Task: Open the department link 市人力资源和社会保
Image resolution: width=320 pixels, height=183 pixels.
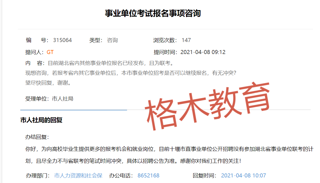Action: point(78,176)
